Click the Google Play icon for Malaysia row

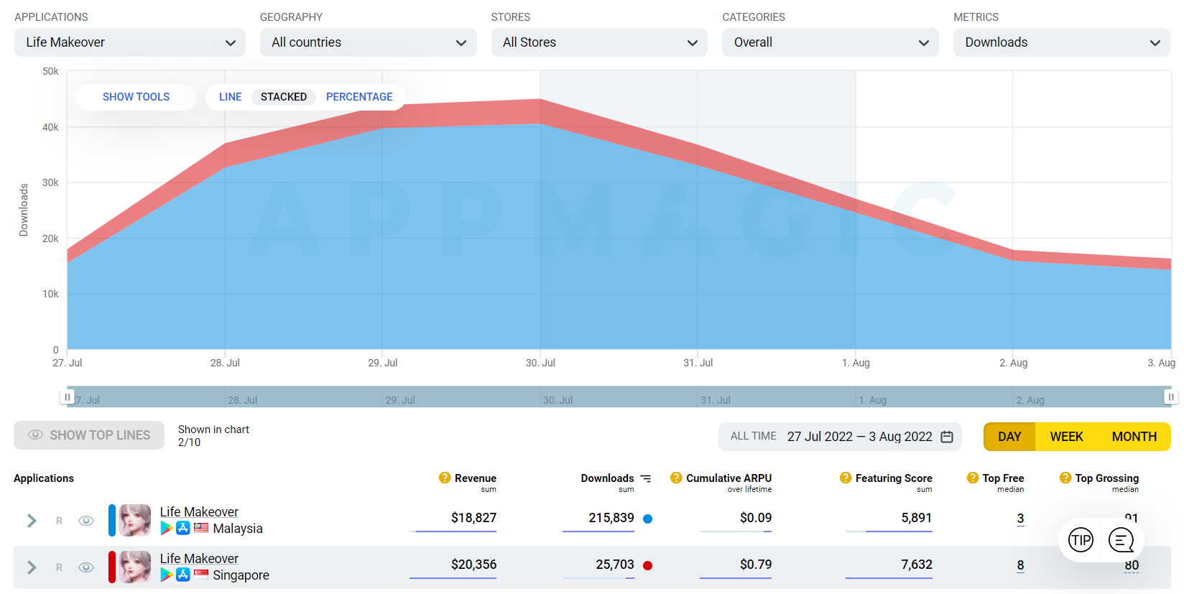167,529
